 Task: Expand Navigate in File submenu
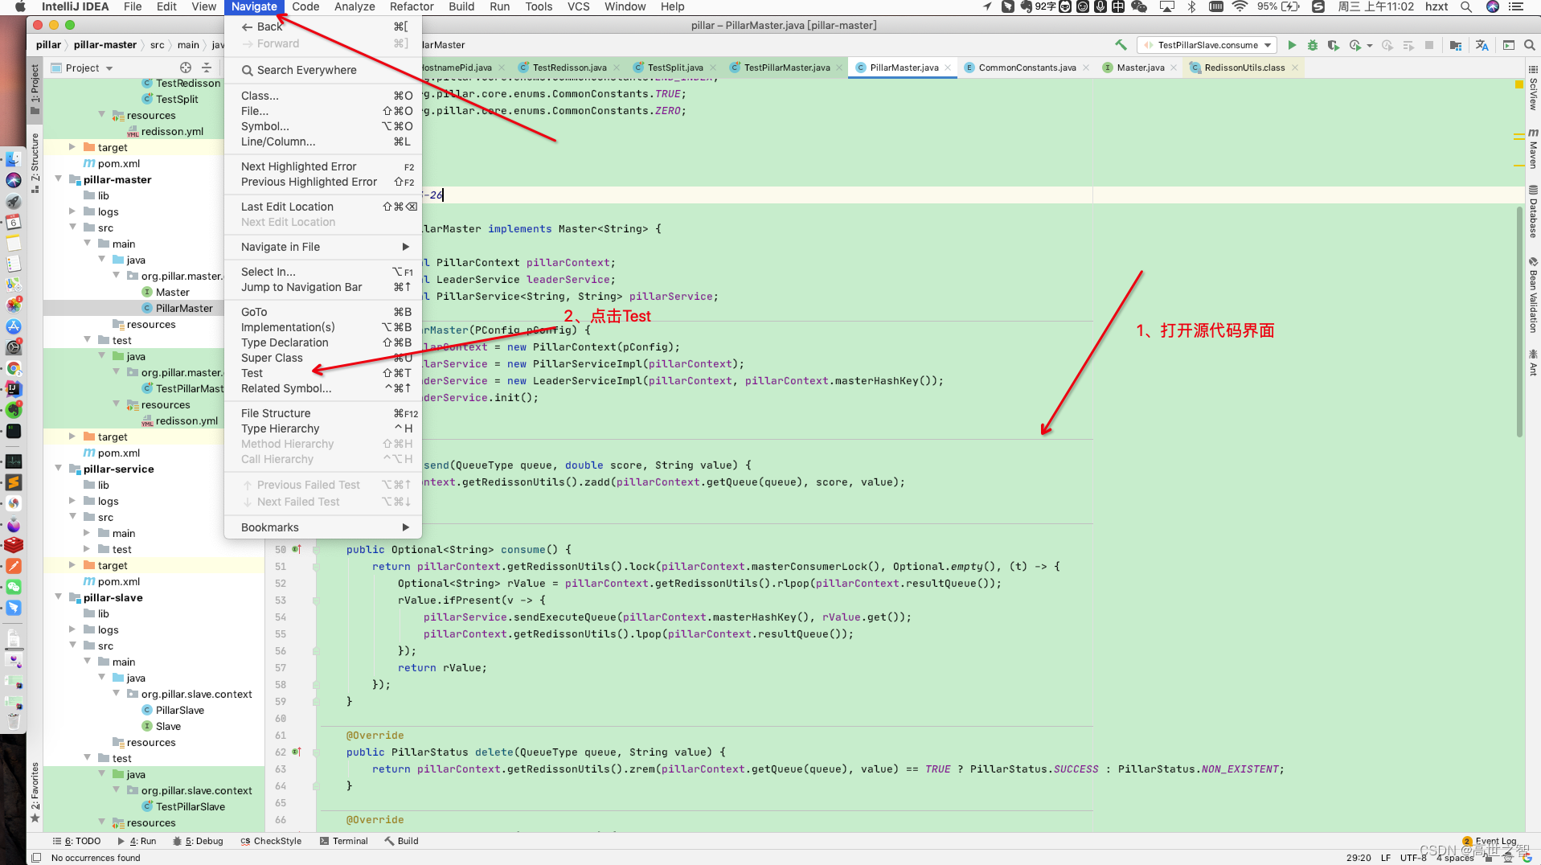point(323,247)
